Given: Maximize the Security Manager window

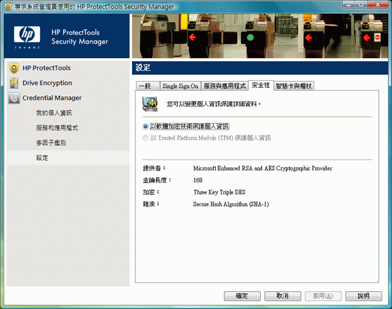Looking at the screenshot, I should click(x=361, y=5).
